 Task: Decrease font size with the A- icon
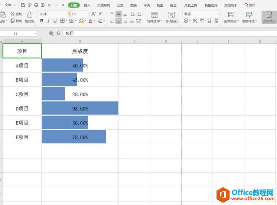(x=100, y=14)
